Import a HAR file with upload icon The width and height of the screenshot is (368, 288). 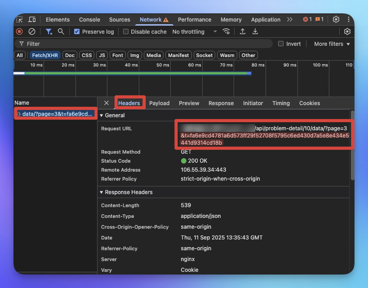243,31
